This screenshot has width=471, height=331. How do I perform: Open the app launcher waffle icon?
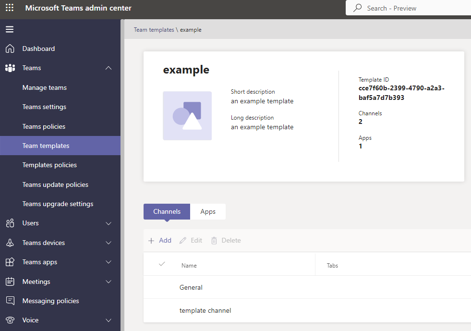(x=10, y=8)
